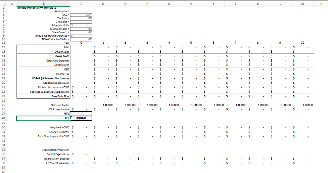Click the Unit Sales value cell
The width and height of the screenshot is (328, 173).
point(81,22)
